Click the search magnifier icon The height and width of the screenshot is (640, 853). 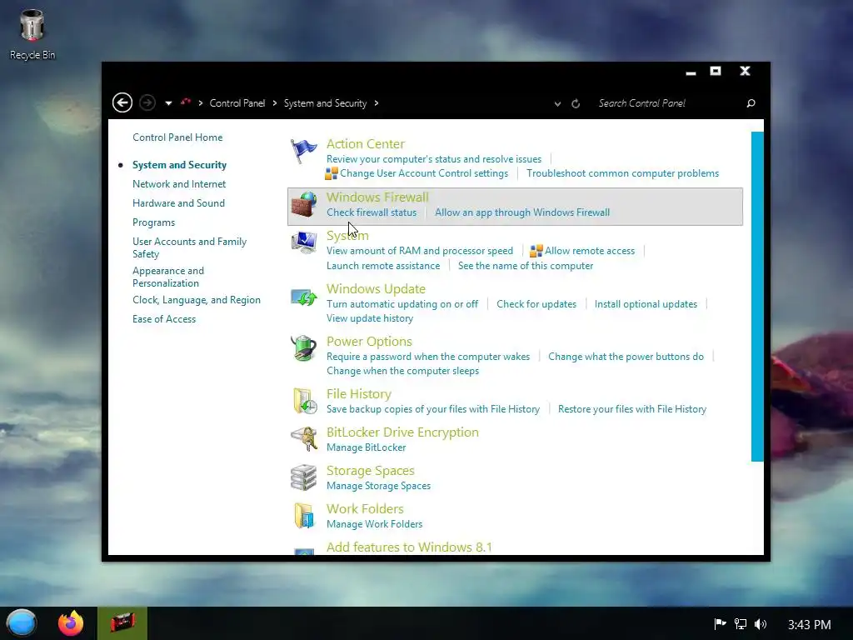(x=751, y=103)
